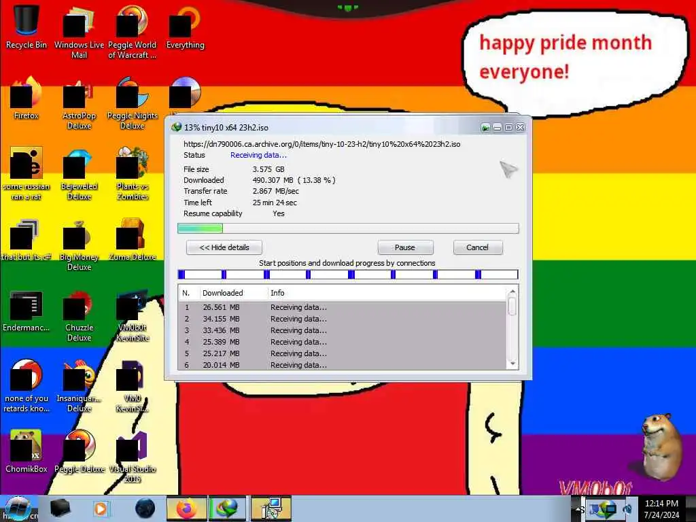Select connection row 3 with 33.436 MB
This screenshot has height=522, width=696.
[343, 330]
